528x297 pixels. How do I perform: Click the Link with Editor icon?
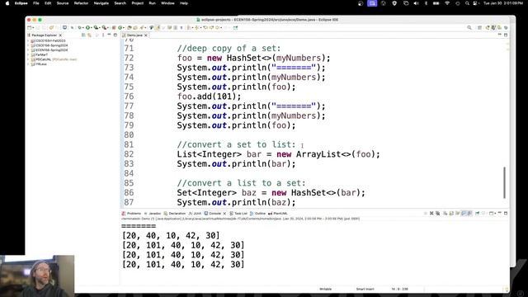click(x=90, y=35)
